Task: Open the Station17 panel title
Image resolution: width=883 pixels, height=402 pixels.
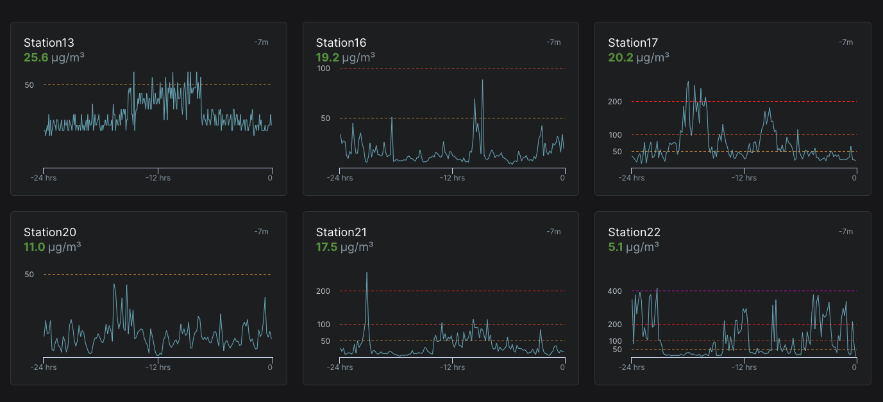Action: click(x=634, y=42)
